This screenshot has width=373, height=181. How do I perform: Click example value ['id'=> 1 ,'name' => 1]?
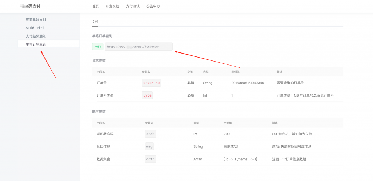tap(240, 159)
